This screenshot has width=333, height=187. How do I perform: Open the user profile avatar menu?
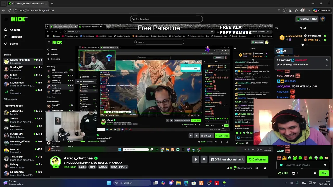(323, 19)
